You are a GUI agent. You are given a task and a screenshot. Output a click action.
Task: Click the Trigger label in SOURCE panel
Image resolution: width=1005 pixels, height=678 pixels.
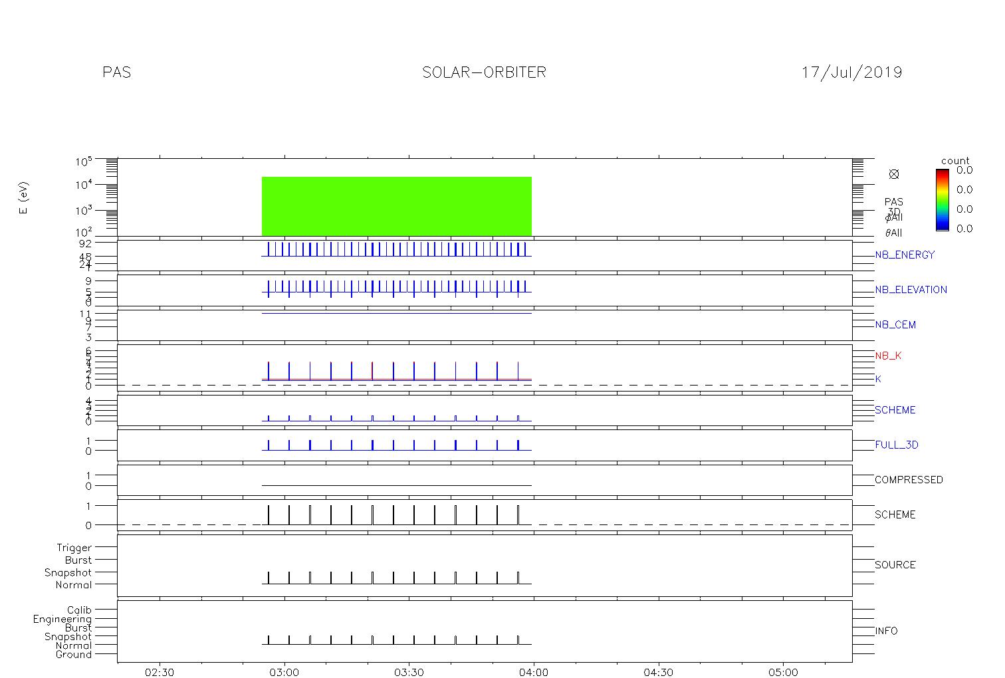point(74,548)
